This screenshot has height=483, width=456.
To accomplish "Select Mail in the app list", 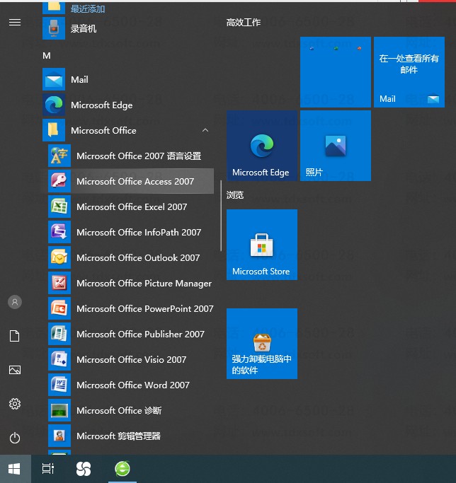I will pos(79,80).
